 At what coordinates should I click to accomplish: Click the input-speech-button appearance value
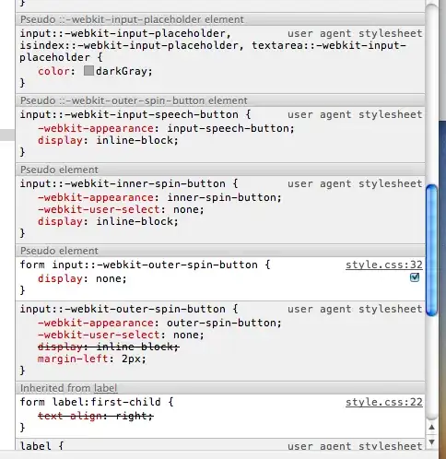pyautogui.click(x=230, y=128)
